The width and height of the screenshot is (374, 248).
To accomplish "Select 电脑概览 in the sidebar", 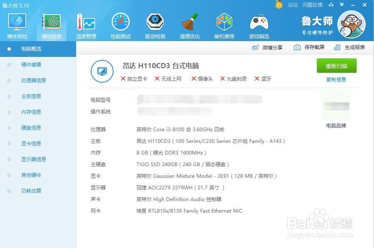I will pyautogui.click(x=38, y=49).
